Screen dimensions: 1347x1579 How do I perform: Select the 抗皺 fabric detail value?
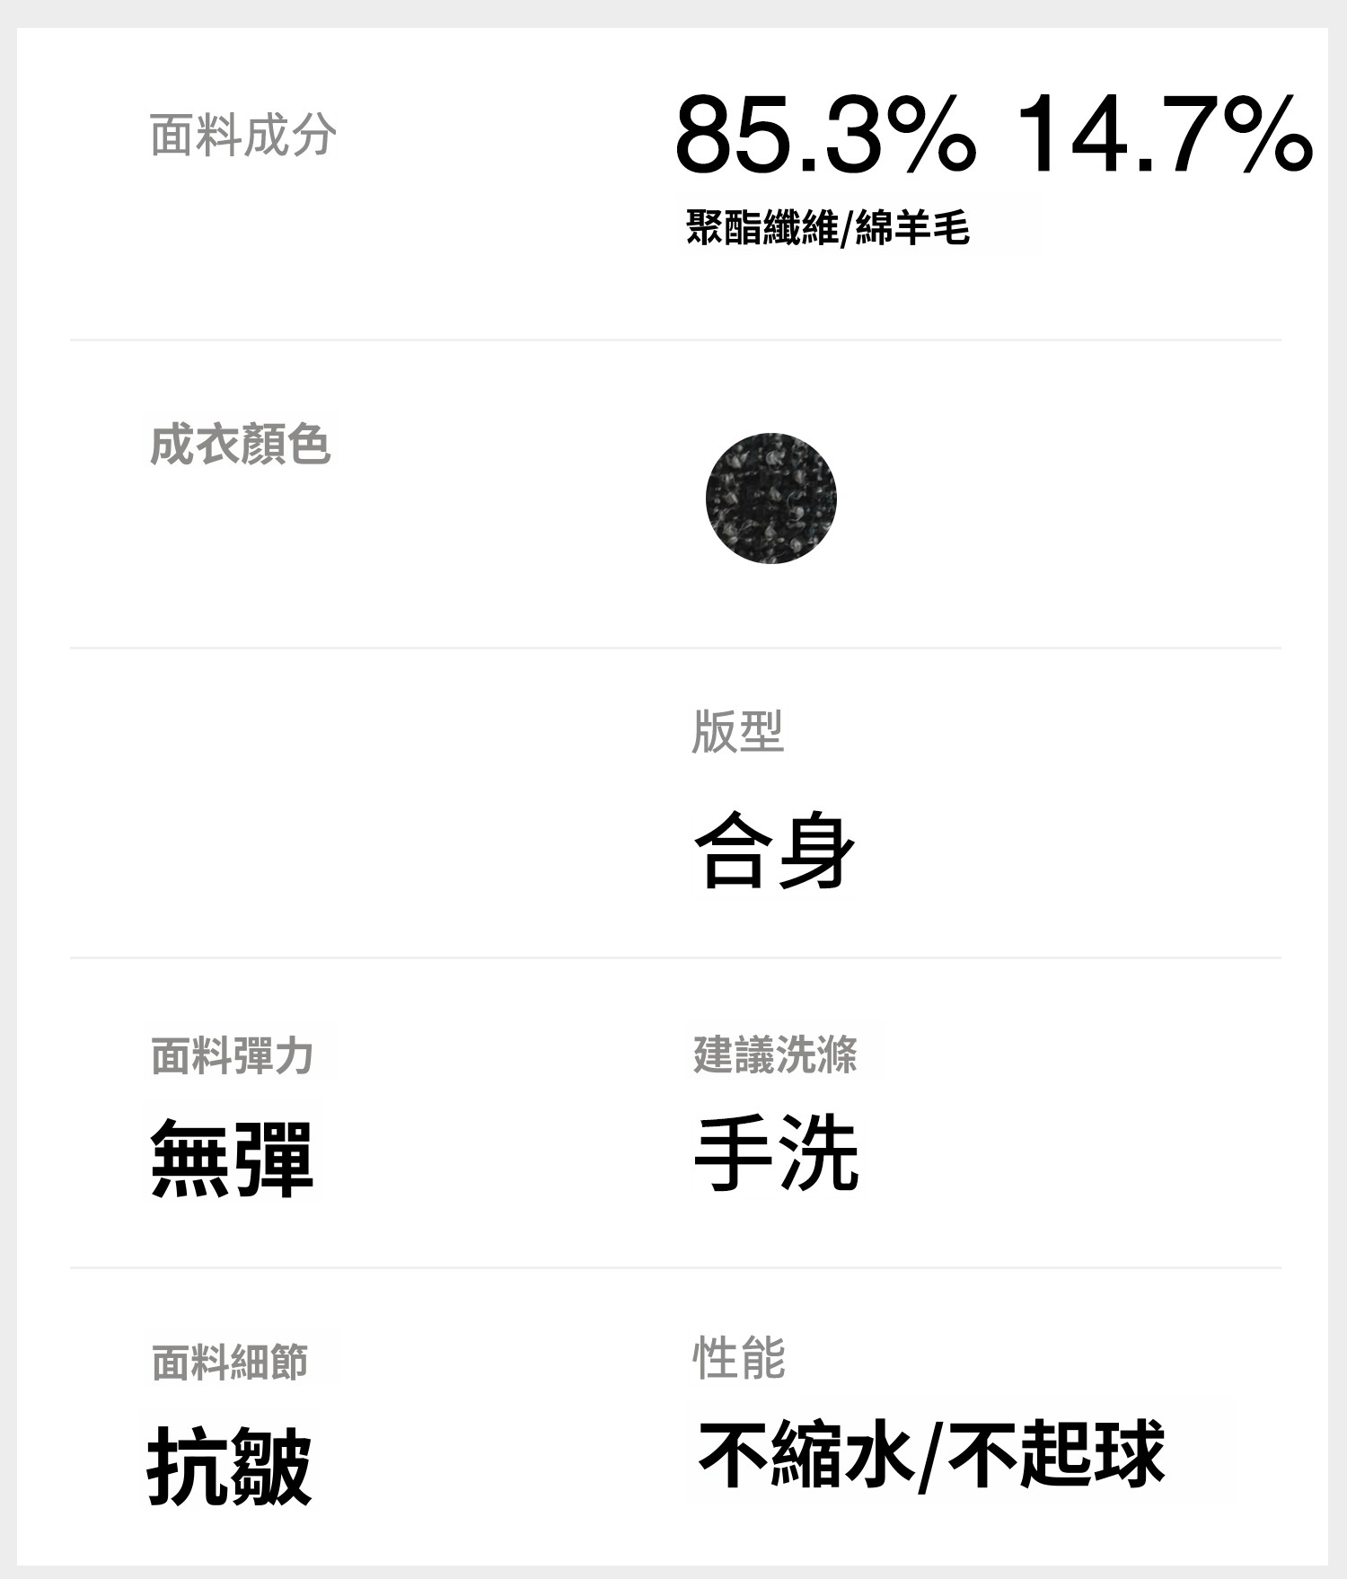point(230,1467)
